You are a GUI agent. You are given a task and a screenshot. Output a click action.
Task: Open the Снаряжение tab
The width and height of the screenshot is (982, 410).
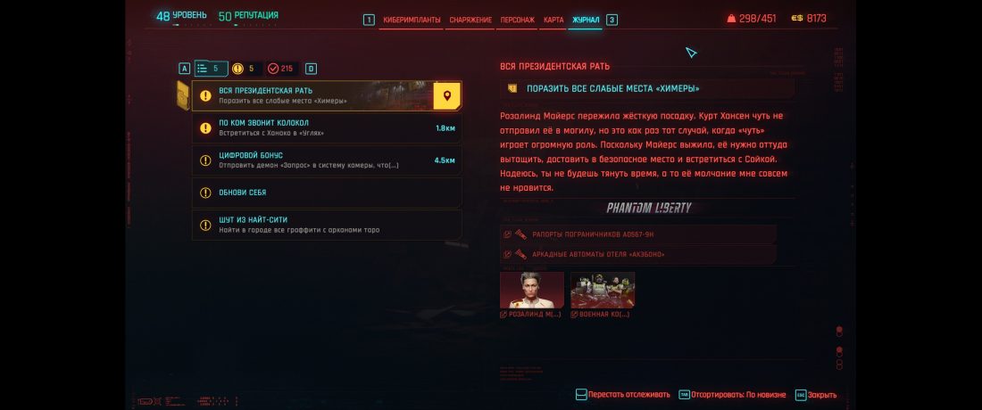[x=470, y=20]
